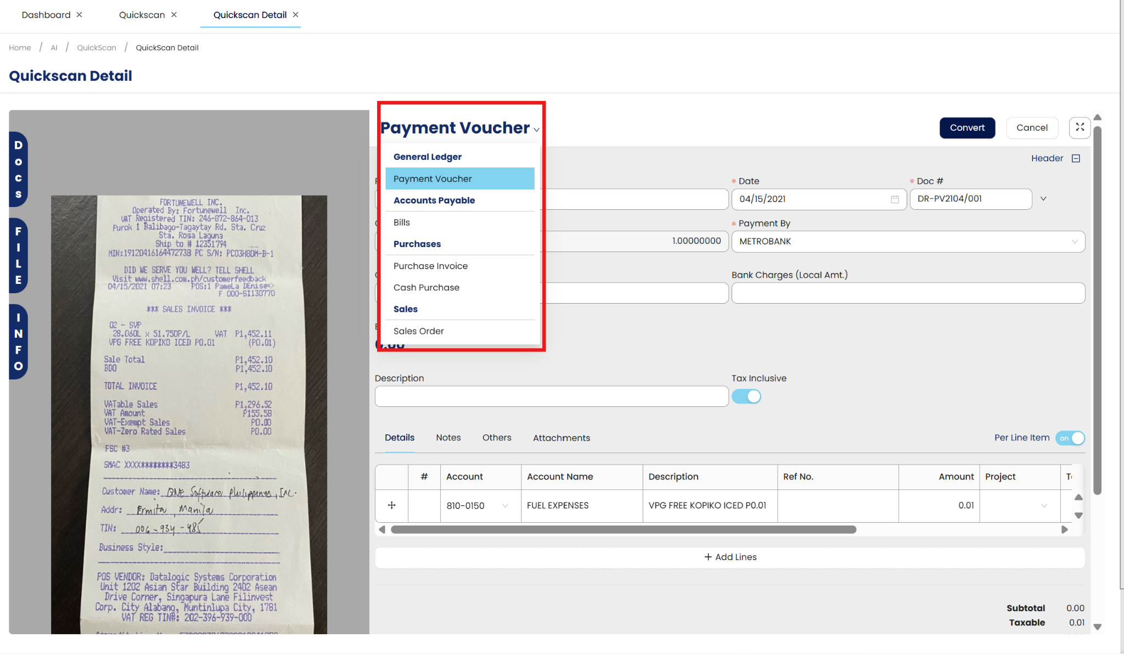1124x654 pixels.
Task: Open Account 810-0150 dropdown
Action: [505, 506]
